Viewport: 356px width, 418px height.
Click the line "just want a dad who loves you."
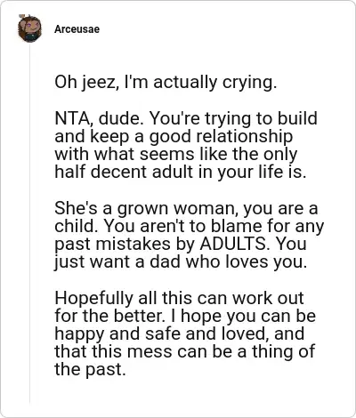pyautogui.click(x=181, y=261)
